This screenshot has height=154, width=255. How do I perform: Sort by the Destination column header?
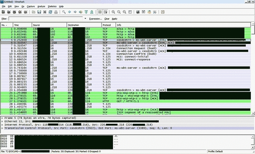click(x=84, y=25)
